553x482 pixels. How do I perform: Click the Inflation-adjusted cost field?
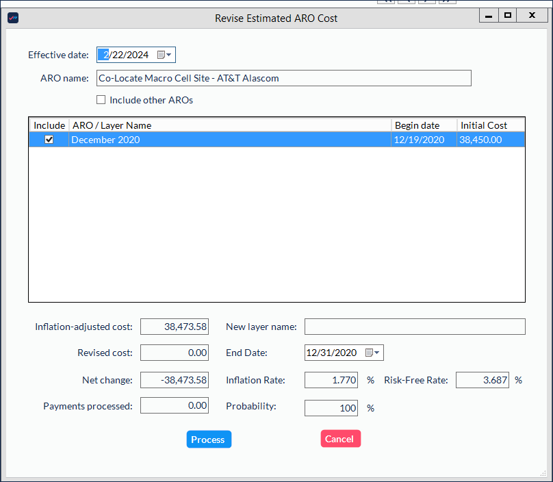pyautogui.click(x=175, y=327)
